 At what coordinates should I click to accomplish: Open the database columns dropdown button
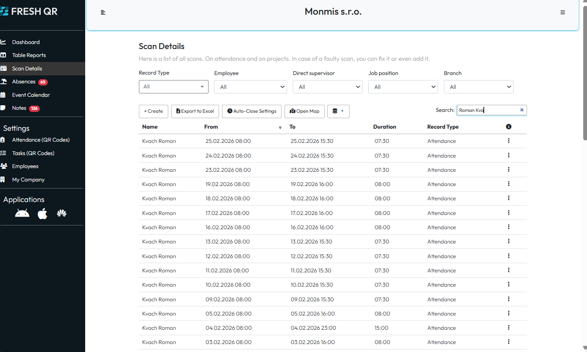(x=338, y=111)
